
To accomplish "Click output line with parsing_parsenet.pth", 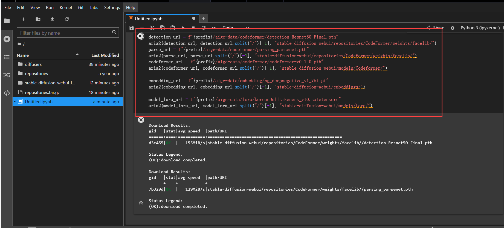I will pyautogui.click(x=280, y=189).
